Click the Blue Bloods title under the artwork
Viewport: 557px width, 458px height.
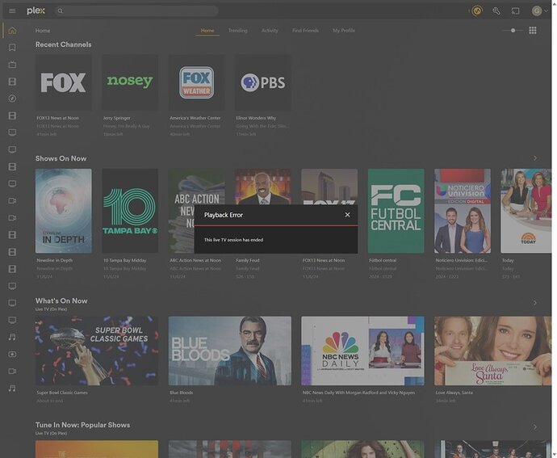[181, 393]
